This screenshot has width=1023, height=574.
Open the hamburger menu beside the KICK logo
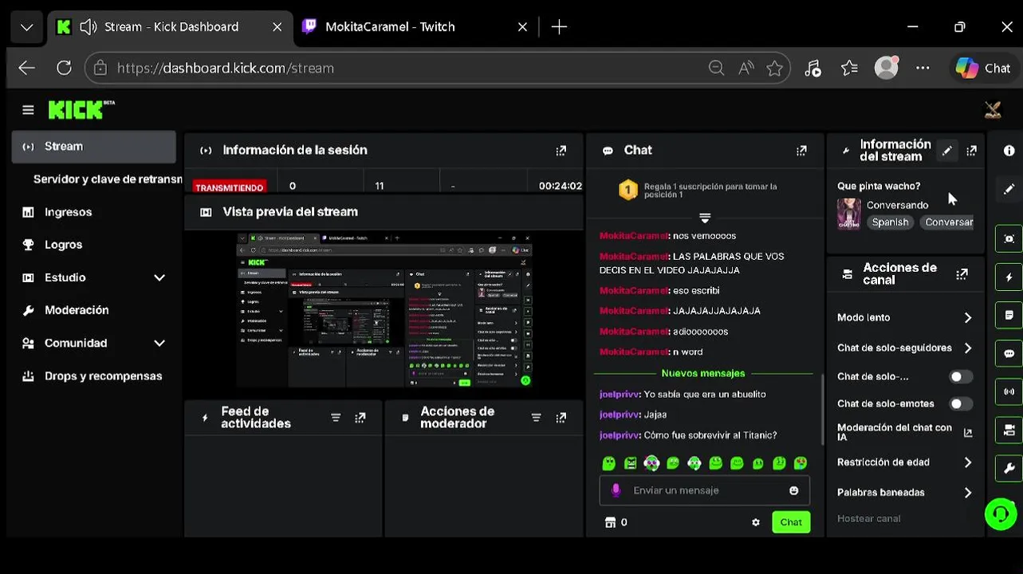(28, 110)
